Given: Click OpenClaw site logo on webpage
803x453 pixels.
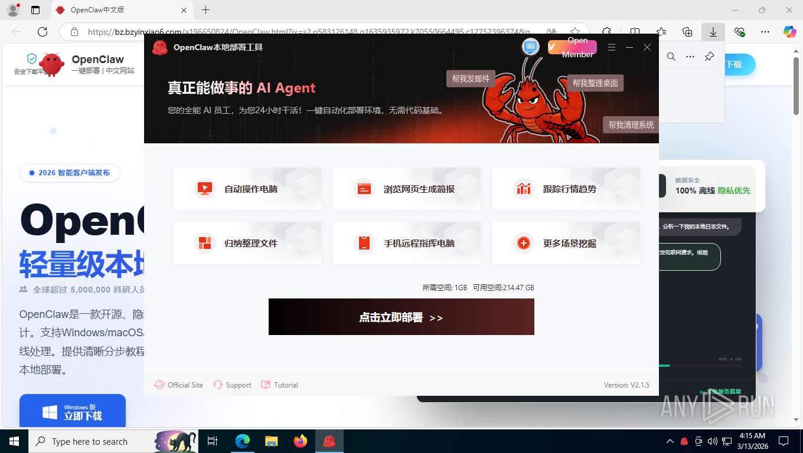Looking at the screenshot, I should (x=51, y=64).
